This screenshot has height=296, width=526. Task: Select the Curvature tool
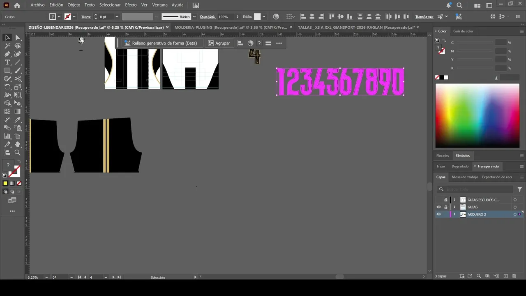(x=18, y=54)
